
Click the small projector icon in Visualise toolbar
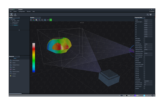pyautogui.click(x=48, y=20)
